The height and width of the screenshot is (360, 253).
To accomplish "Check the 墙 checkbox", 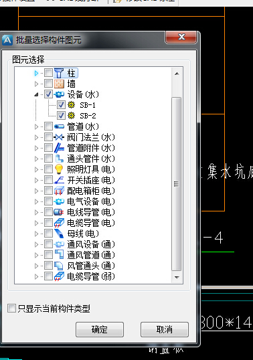I will tap(48, 84).
